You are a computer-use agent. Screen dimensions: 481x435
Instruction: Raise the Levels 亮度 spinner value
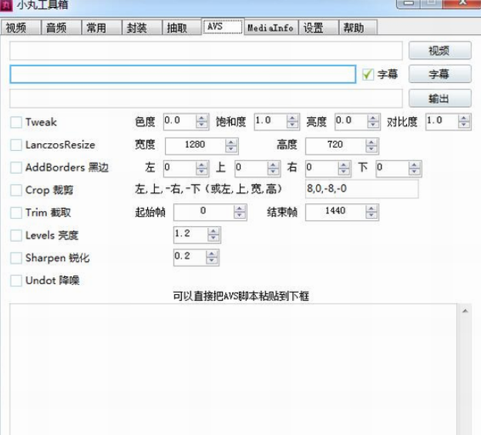click(214, 231)
